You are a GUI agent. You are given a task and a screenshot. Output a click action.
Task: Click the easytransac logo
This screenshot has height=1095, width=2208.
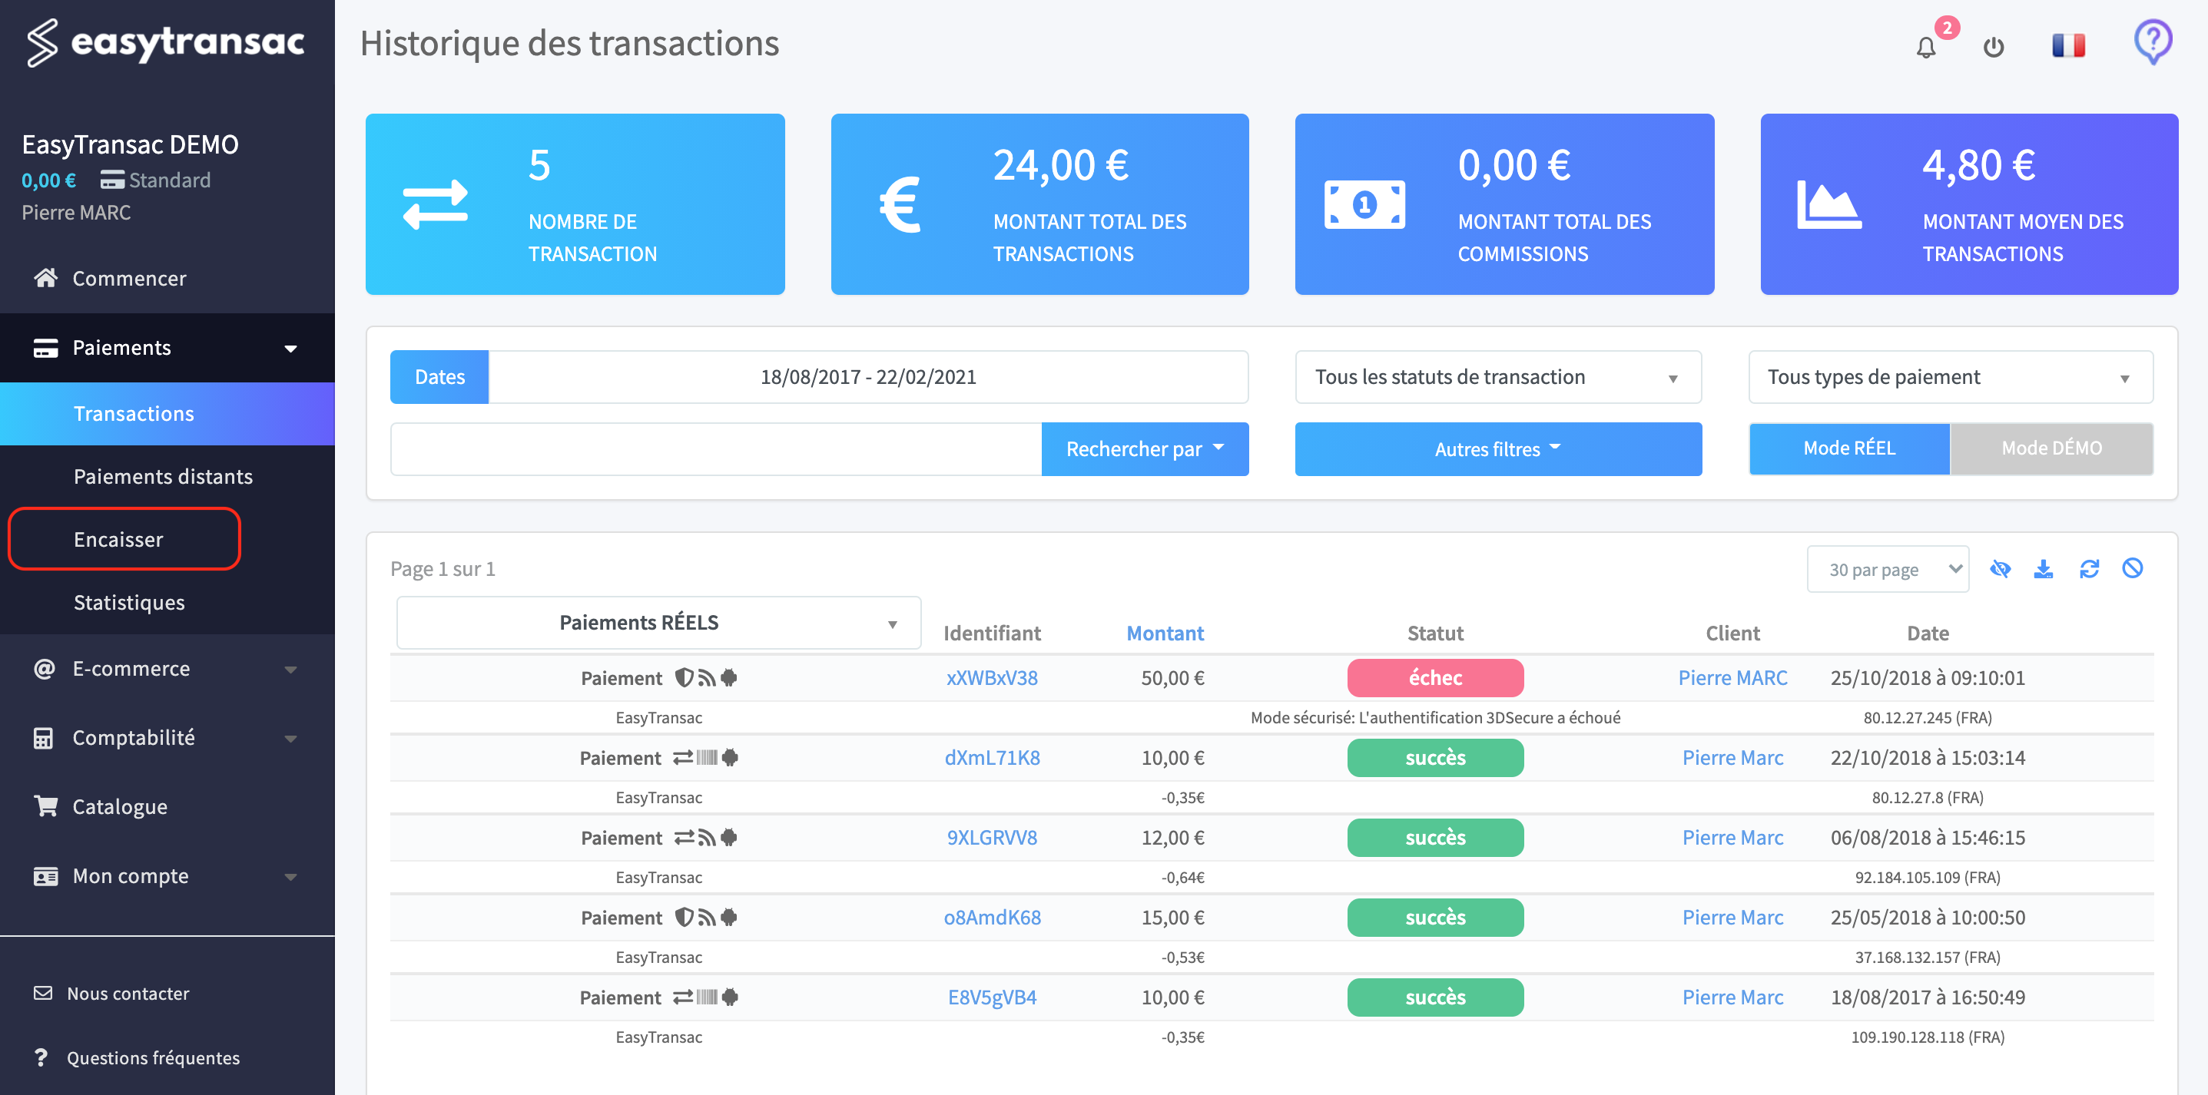(x=165, y=43)
